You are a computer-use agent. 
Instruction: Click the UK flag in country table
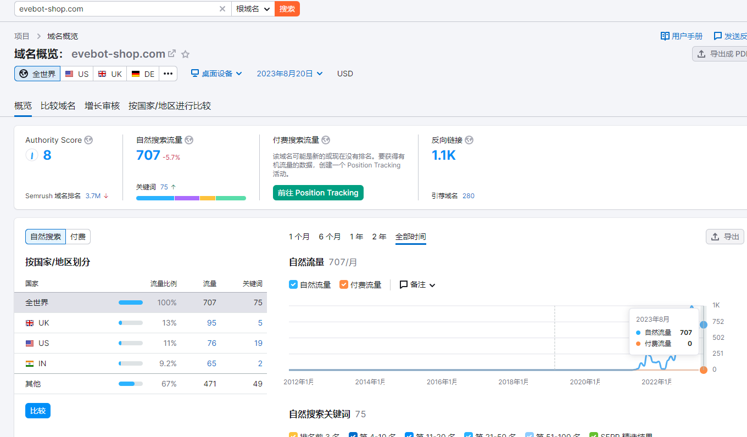pos(30,323)
